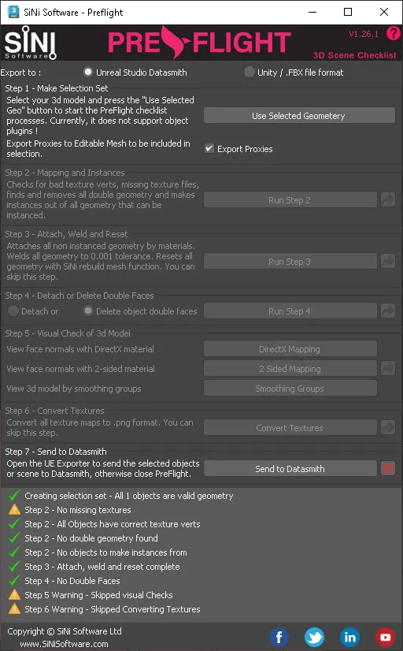Open the pink question mark help icon
The height and width of the screenshot is (651, 403).
pos(393,33)
